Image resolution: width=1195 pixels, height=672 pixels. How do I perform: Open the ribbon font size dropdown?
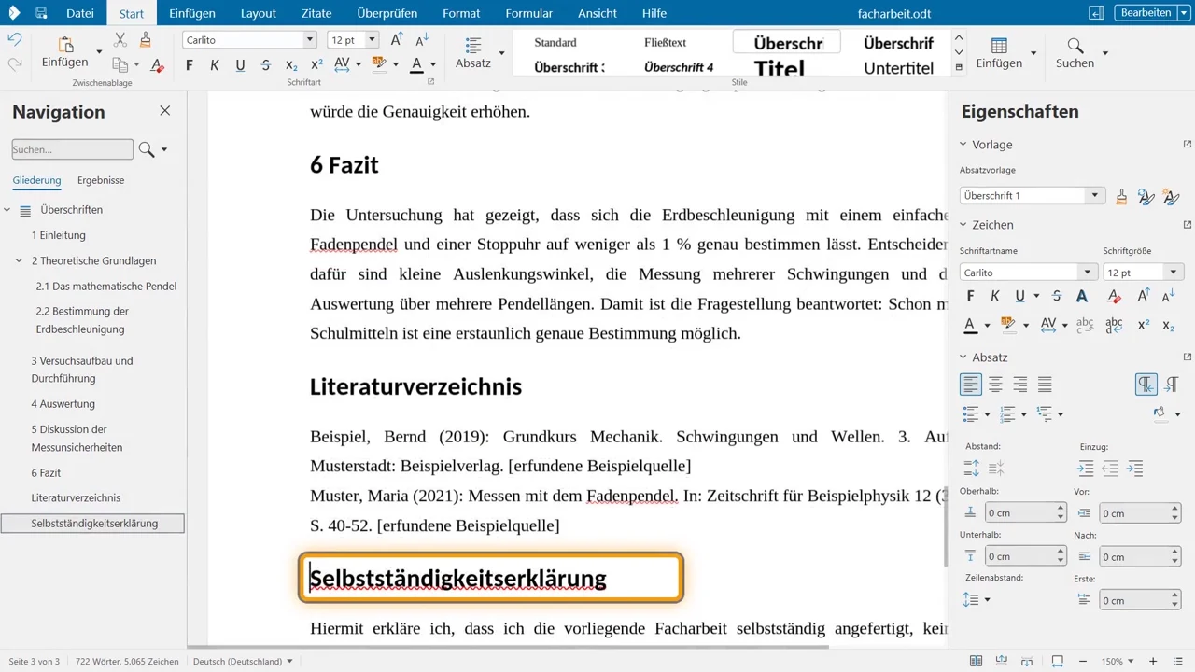(372, 40)
